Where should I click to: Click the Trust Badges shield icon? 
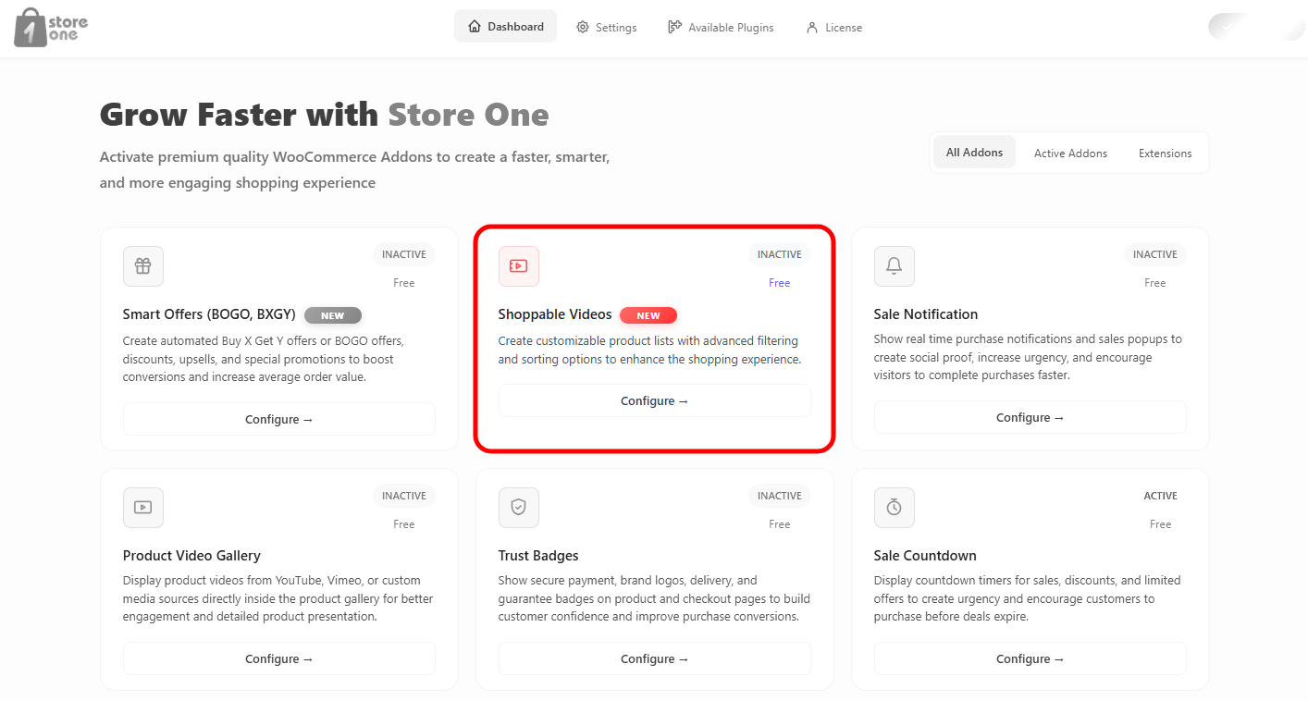[519, 508]
